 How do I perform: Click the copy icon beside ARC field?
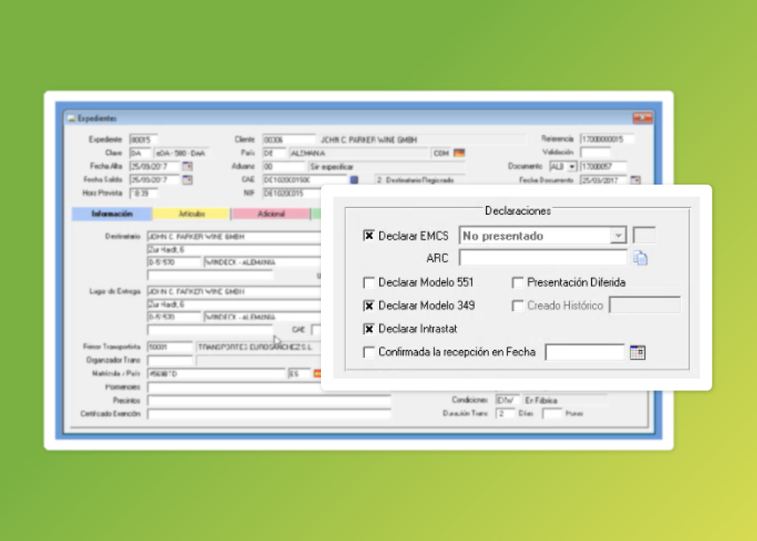pyautogui.click(x=640, y=258)
